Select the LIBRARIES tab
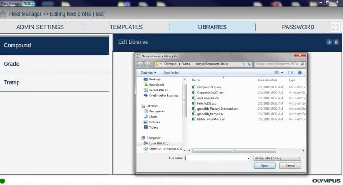The width and height of the screenshot is (343, 185). pos(212,27)
